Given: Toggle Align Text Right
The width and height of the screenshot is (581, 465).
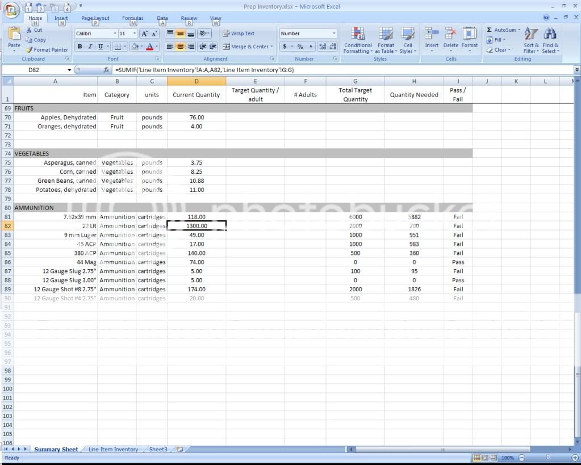Looking at the screenshot, I should (190, 47).
